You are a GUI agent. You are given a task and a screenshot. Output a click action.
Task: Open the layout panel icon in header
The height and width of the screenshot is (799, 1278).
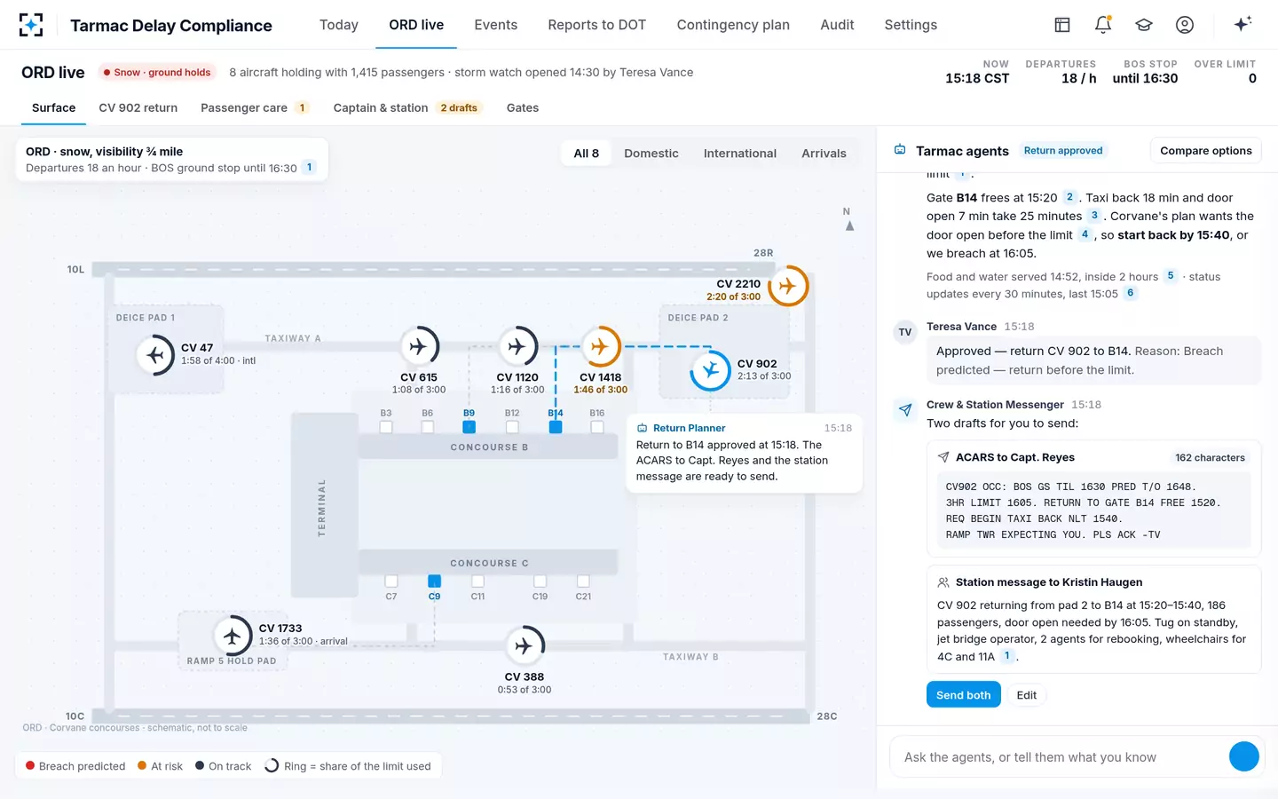(x=1062, y=25)
